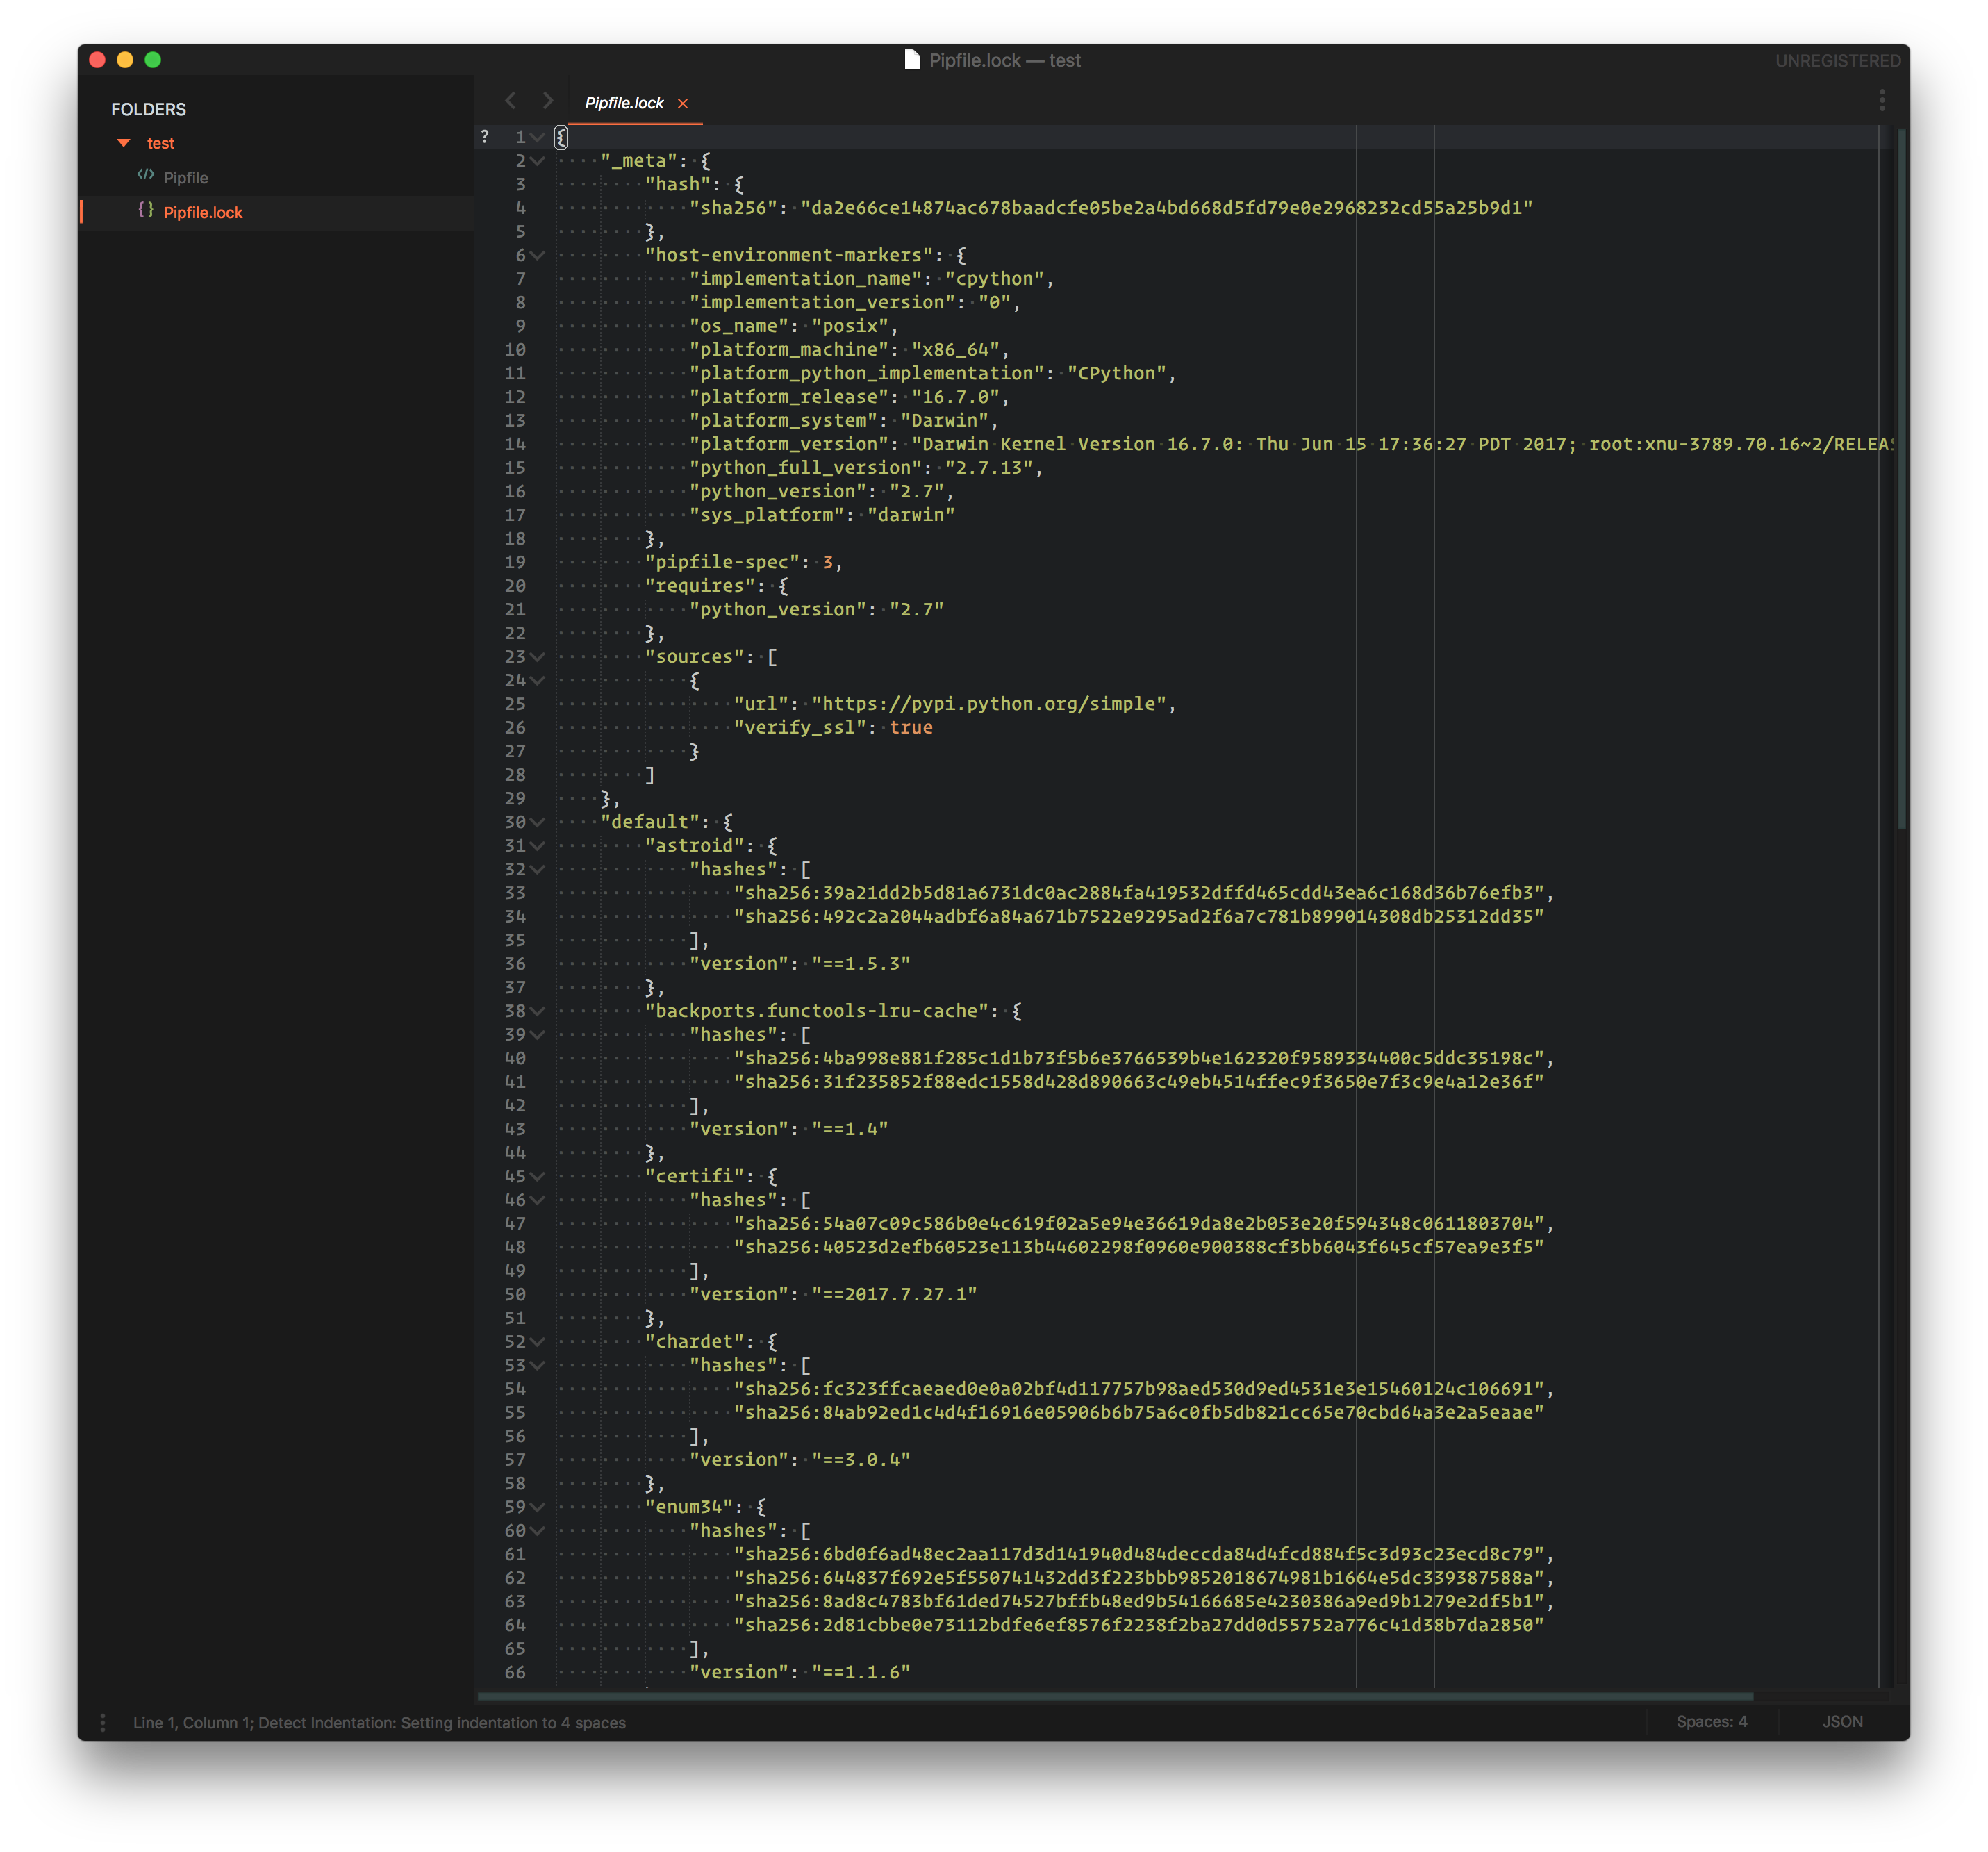Open the Spaces: 4 indentation menu
The height and width of the screenshot is (1852, 1988).
(x=1712, y=1722)
